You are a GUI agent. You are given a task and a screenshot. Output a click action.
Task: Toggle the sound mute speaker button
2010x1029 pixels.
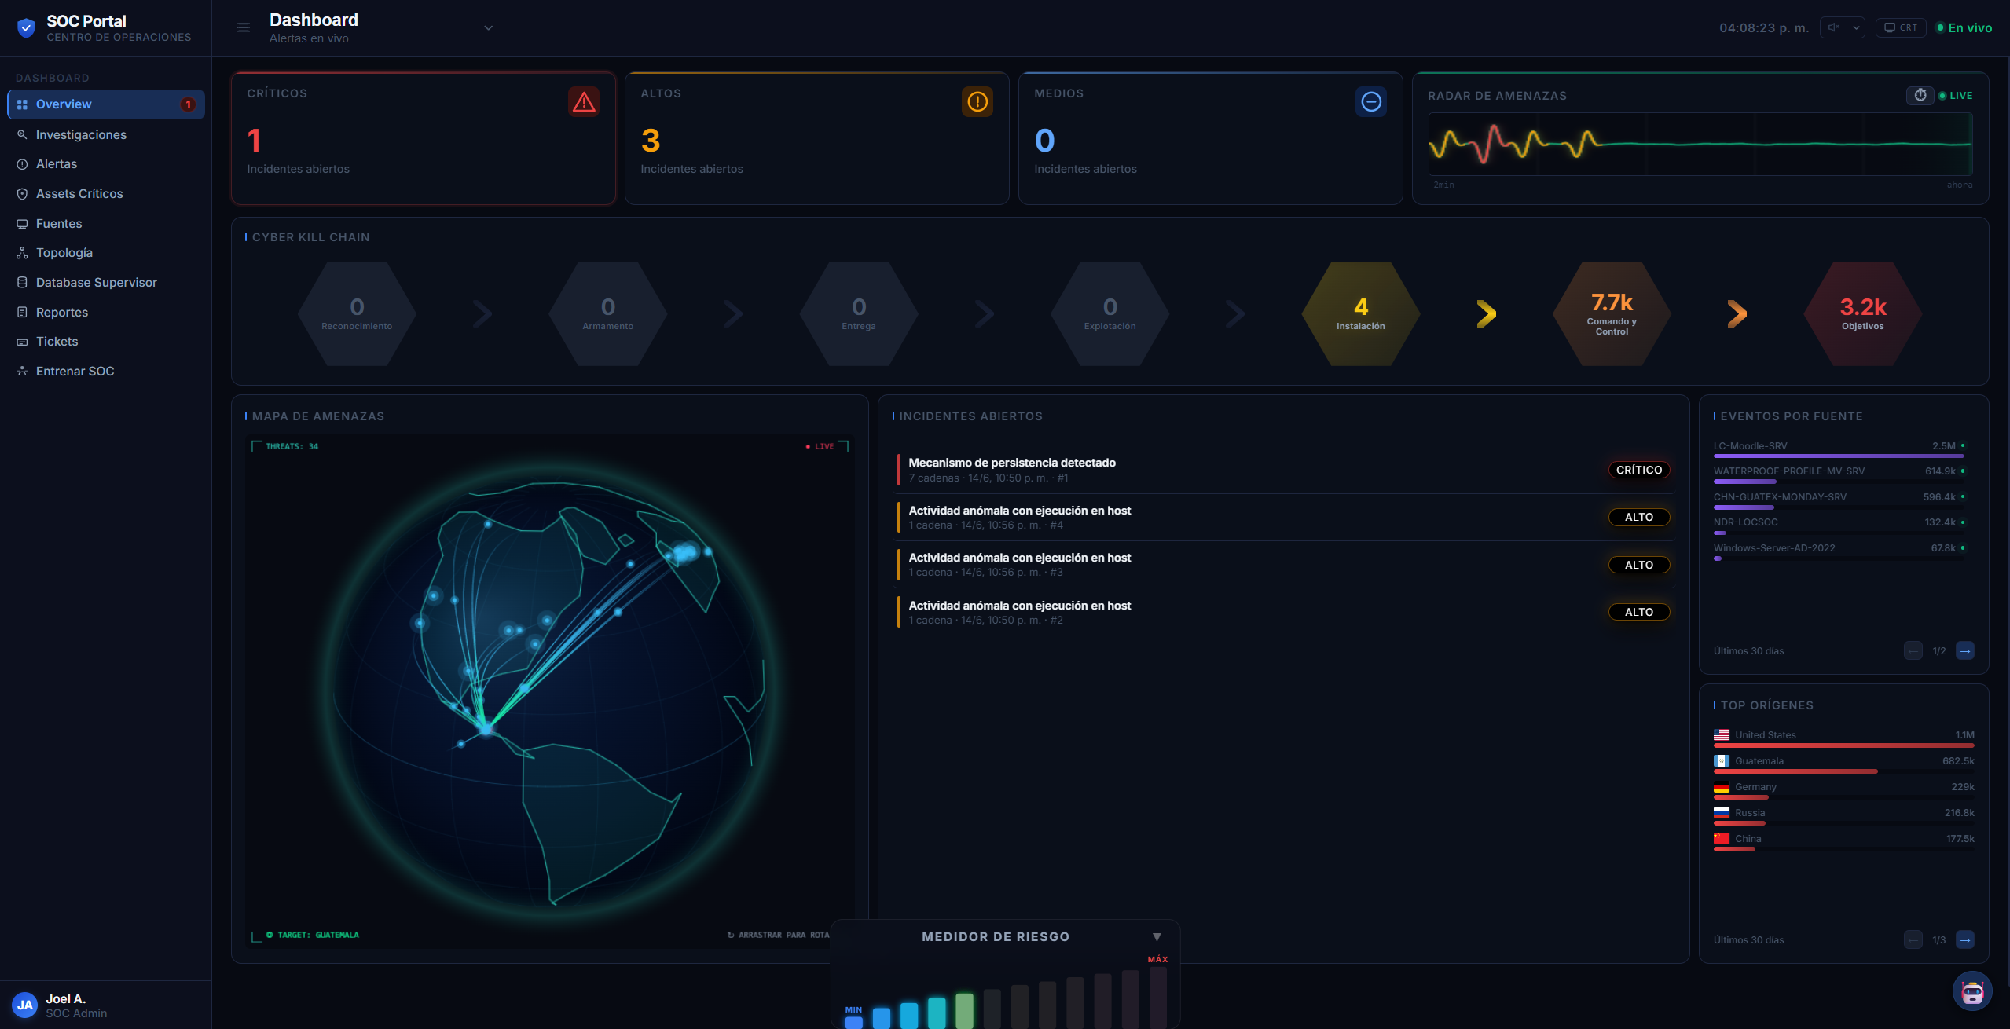[x=1833, y=27]
